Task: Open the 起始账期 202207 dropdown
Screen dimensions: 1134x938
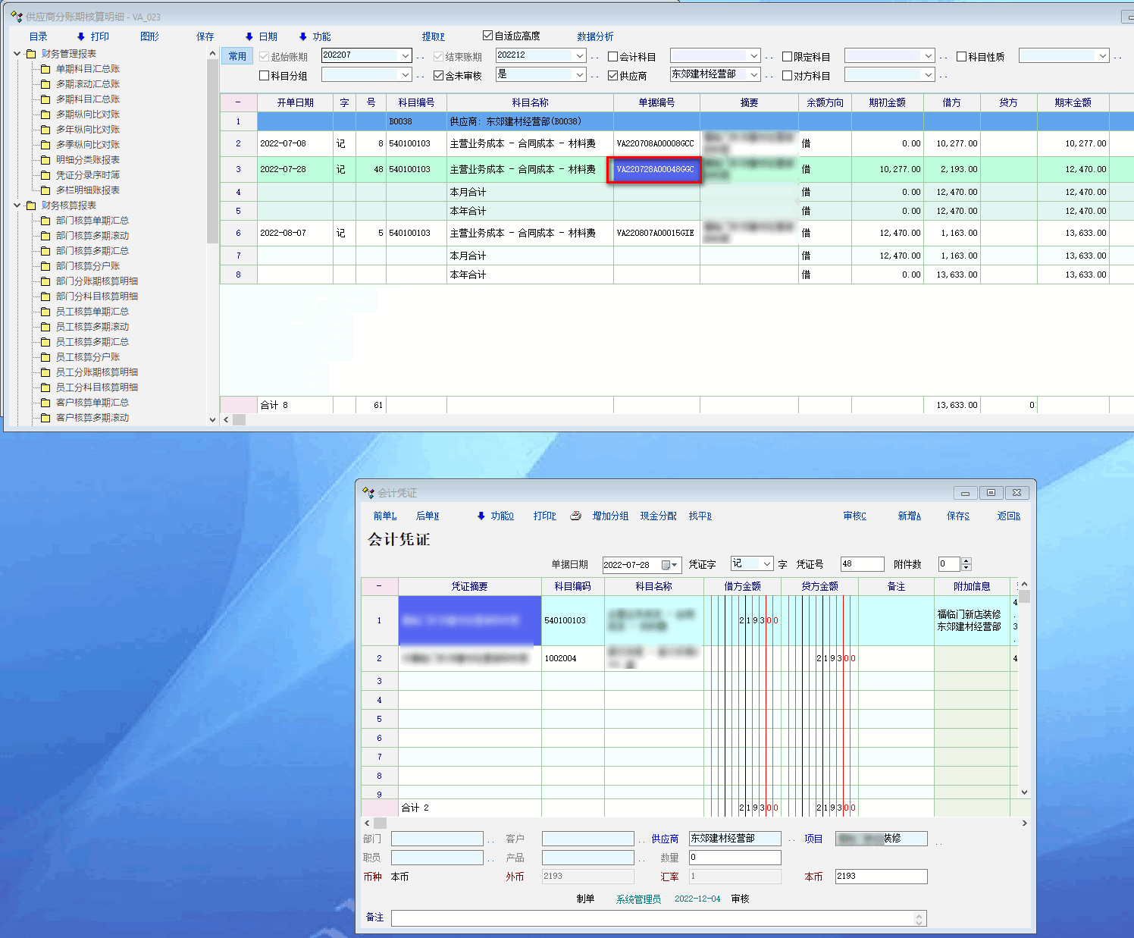Action: (406, 56)
